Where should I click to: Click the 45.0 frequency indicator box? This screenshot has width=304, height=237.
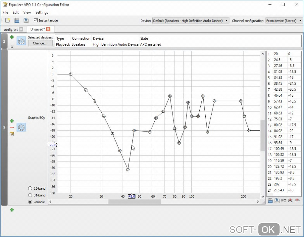click(131, 196)
